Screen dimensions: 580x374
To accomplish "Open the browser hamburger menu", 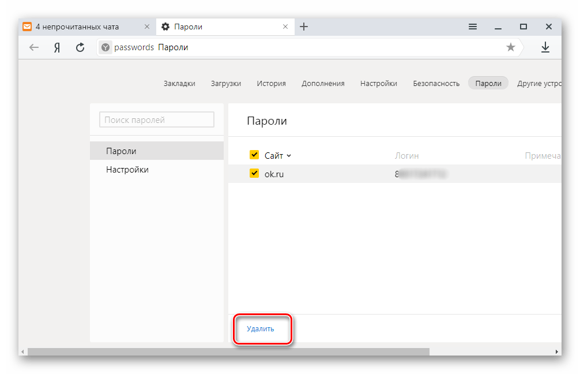I will (473, 27).
